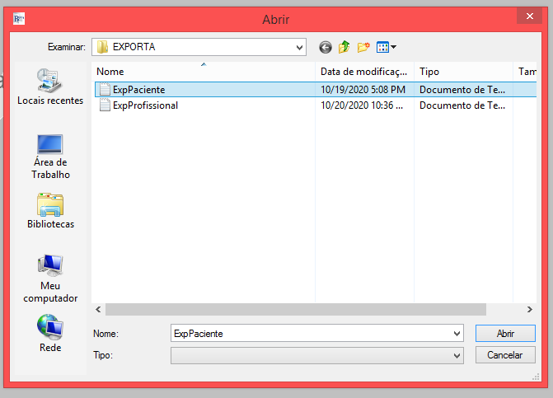Expand the Nome filename dropdown
This screenshot has height=398, width=553.
point(457,334)
